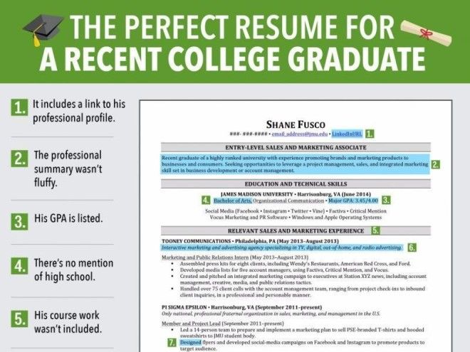Screen dimensions: 470x352
Task: Select the green number 5 sidebar badge
Action: (x=19, y=319)
